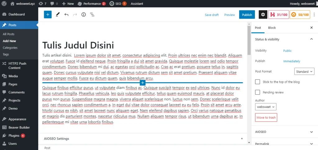Click the New plus in admin bar
This screenshot has width=318, height=150.
click(x=68, y=4)
